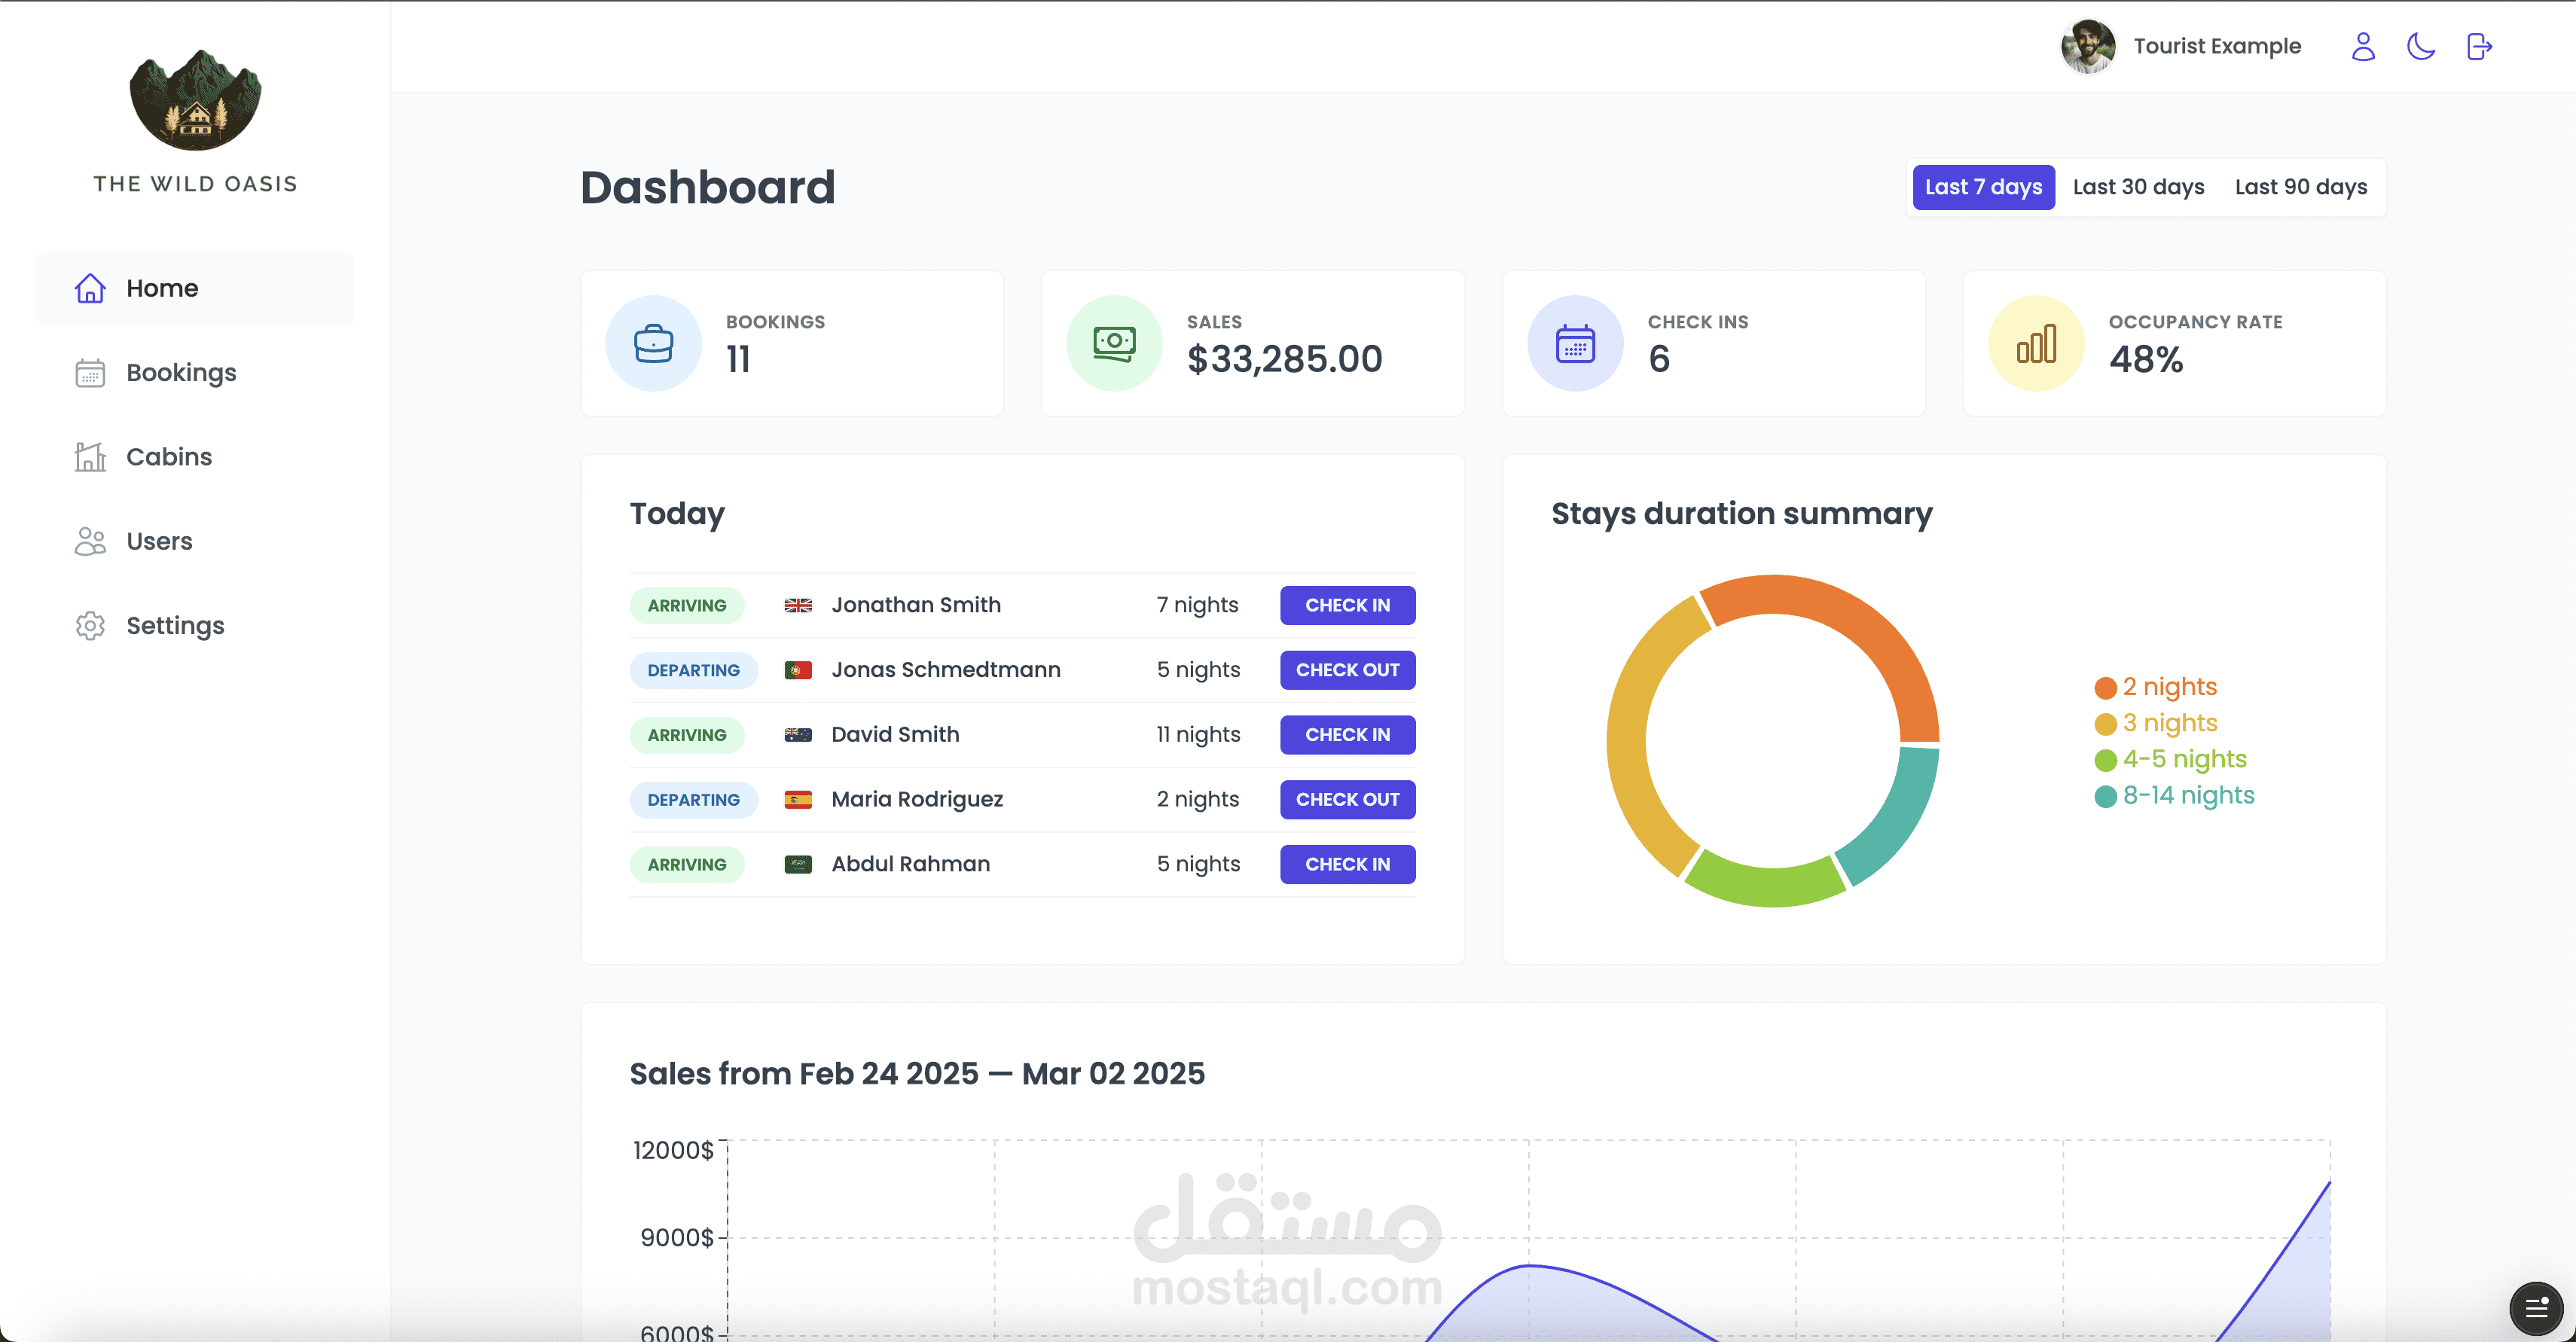Click Abdul Rahman's Saudi flag
This screenshot has width=2576, height=1342.
click(798, 864)
